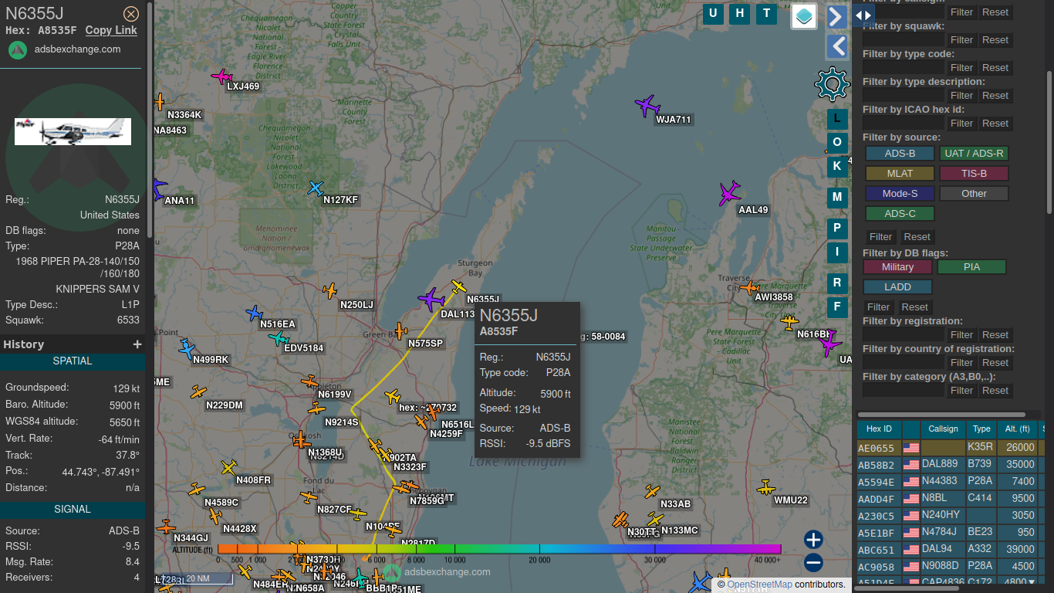
Task: Click the left chevron arrow button
Action: (836, 46)
